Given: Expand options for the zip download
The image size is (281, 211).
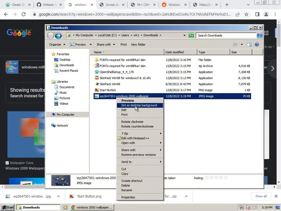Looking at the screenshot, I should tap(186, 196).
